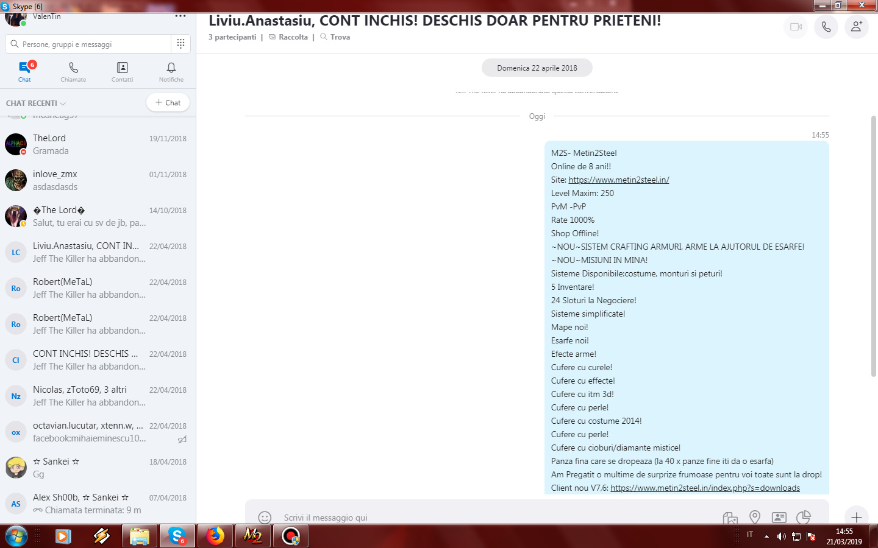Screen dimensions: 878x548
Task: Select the Liviu.Anastasiu, CONT IN... chat
Action: pos(98,252)
